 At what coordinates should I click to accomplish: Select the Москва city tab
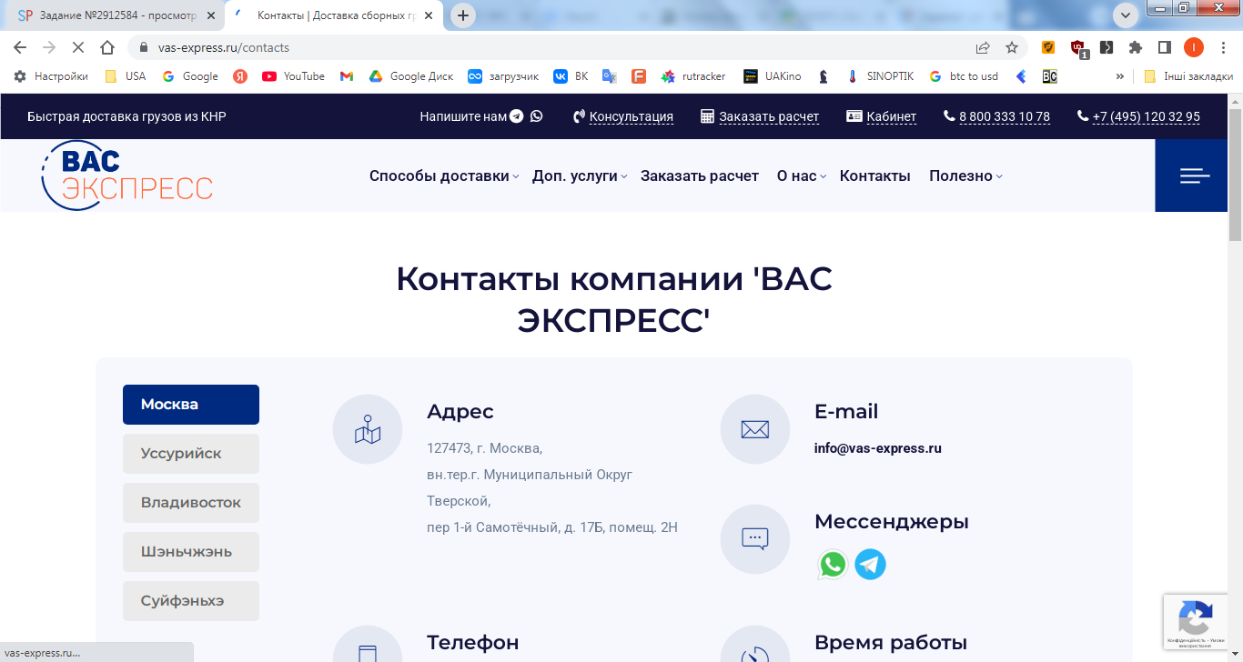pos(191,405)
